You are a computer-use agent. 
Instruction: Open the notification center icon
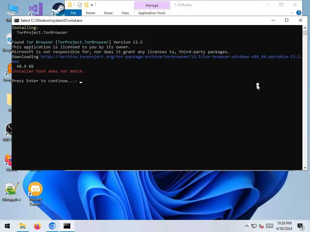(x=300, y=226)
